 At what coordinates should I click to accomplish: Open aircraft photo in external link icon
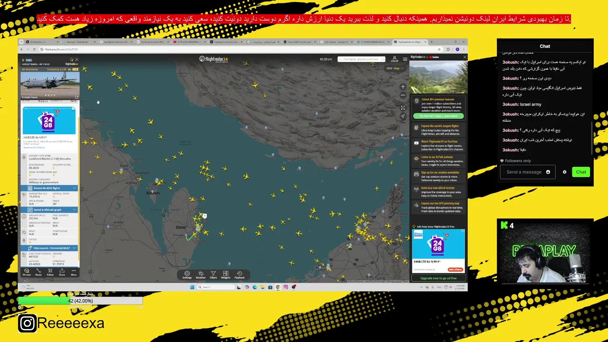76,97
